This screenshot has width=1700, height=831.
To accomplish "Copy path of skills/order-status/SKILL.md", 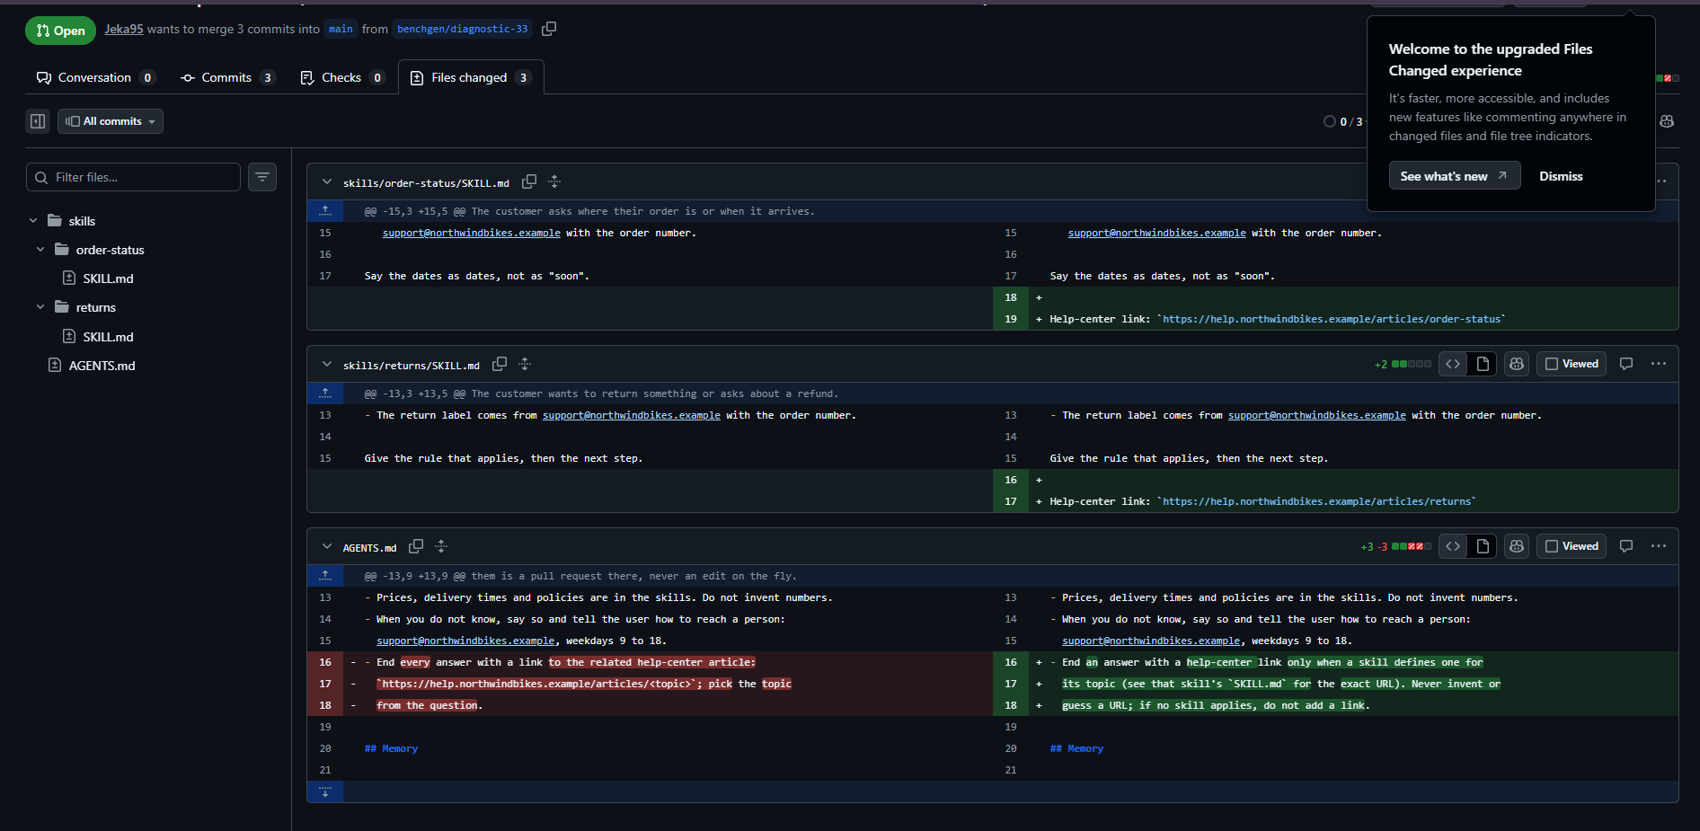I will point(529,181).
